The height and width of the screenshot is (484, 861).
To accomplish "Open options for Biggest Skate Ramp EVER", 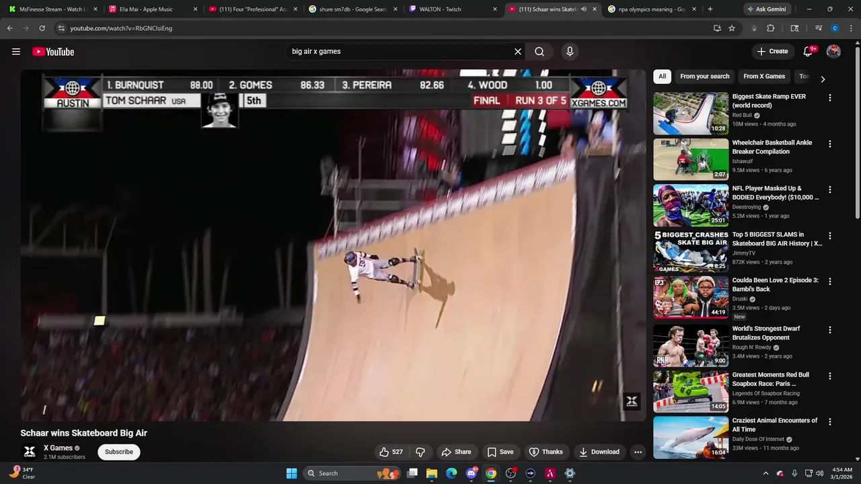I will pos(829,97).
